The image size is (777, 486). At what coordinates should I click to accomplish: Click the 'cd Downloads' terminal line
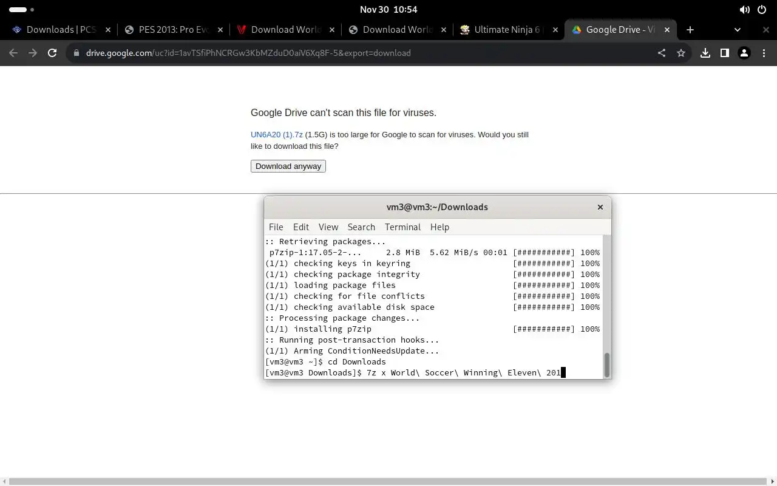coord(325,361)
